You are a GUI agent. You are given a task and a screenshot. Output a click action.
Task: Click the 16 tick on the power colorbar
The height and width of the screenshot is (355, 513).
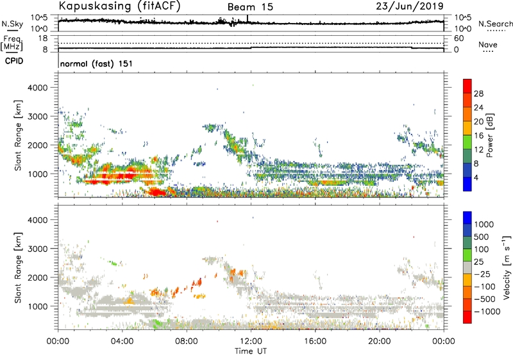(x=478, y=136)
